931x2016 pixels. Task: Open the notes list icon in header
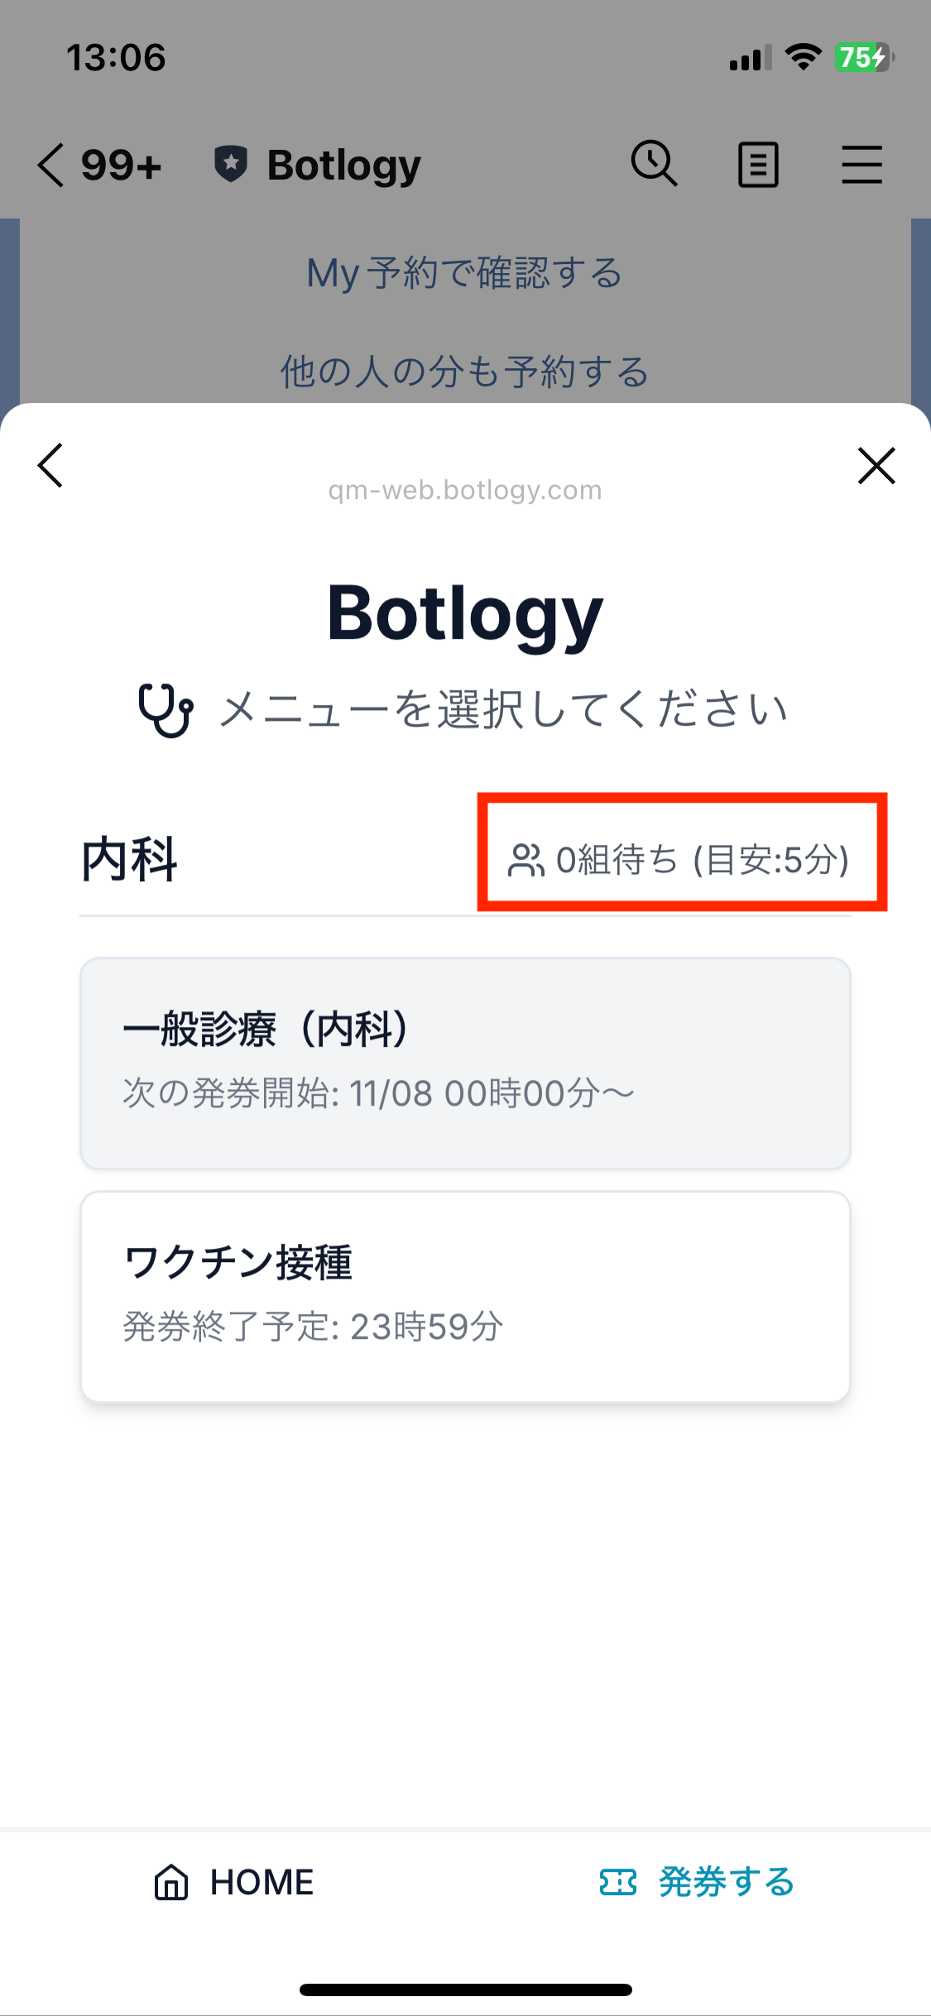click(x=758, y=165)
